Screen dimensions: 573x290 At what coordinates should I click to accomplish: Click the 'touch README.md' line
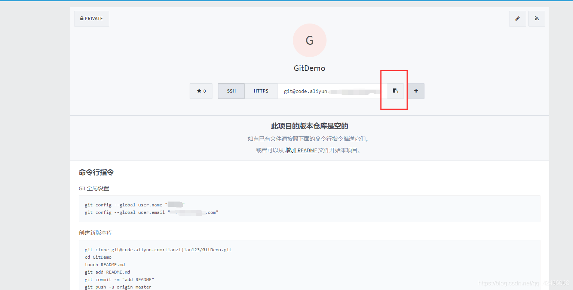click(x=105, y=265)
